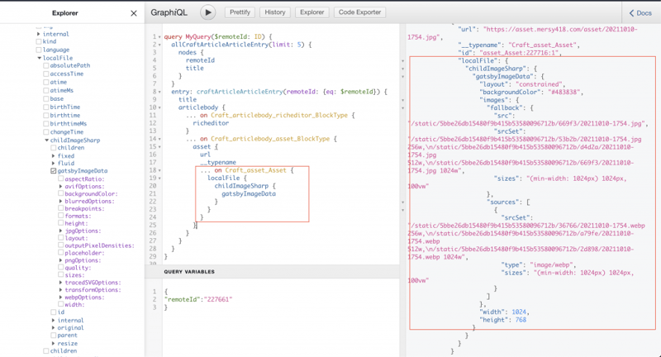Expand the tracedSVGOptions node
Viewport: 661px width, 357px height.
61,283
